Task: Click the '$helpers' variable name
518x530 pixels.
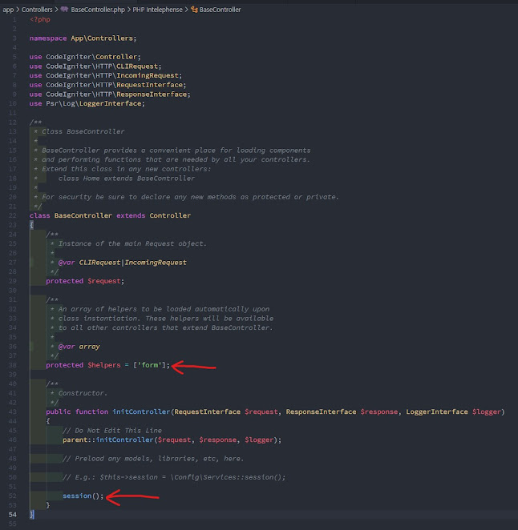Action: coord(104,365)
